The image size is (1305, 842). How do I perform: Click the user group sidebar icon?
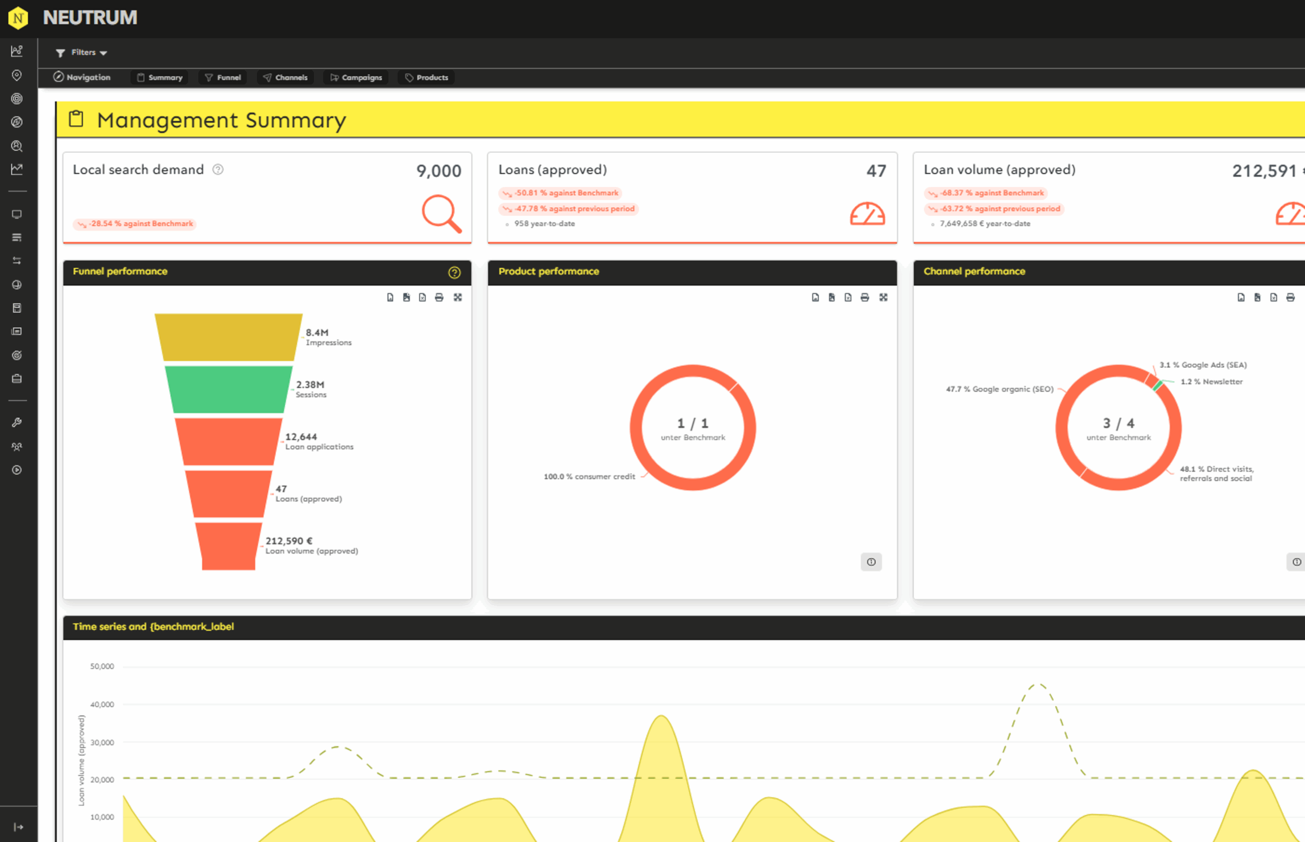coord(17,447)
